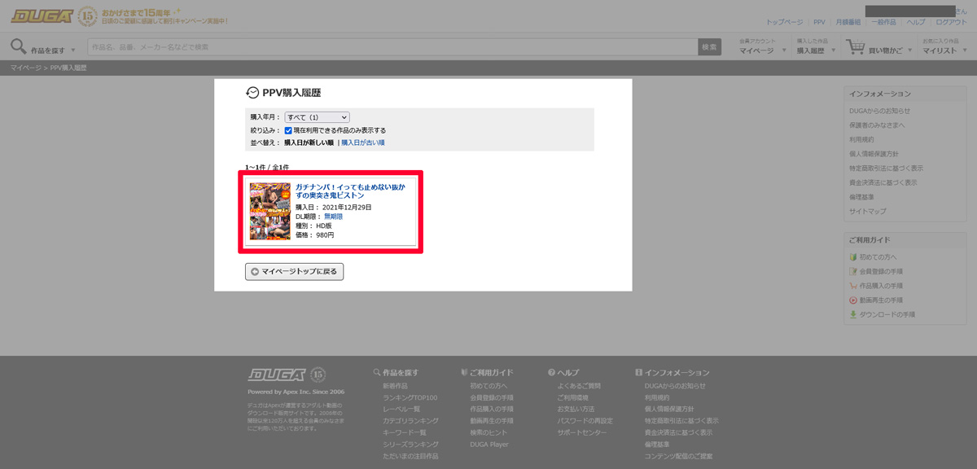Click the footer DUGA logo

pyautogui.click(x=277, y=375)
